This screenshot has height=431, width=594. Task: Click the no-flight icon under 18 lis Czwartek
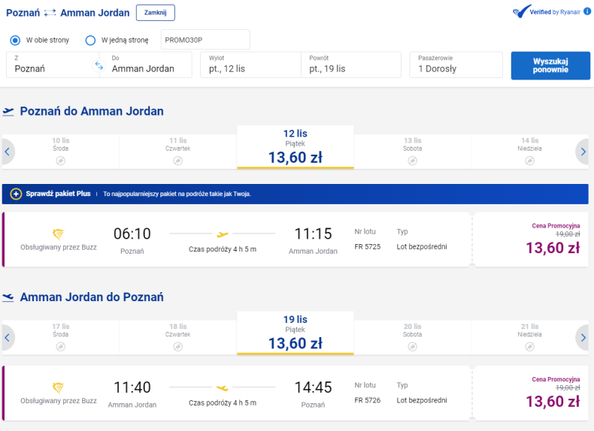tap(178, 346)
